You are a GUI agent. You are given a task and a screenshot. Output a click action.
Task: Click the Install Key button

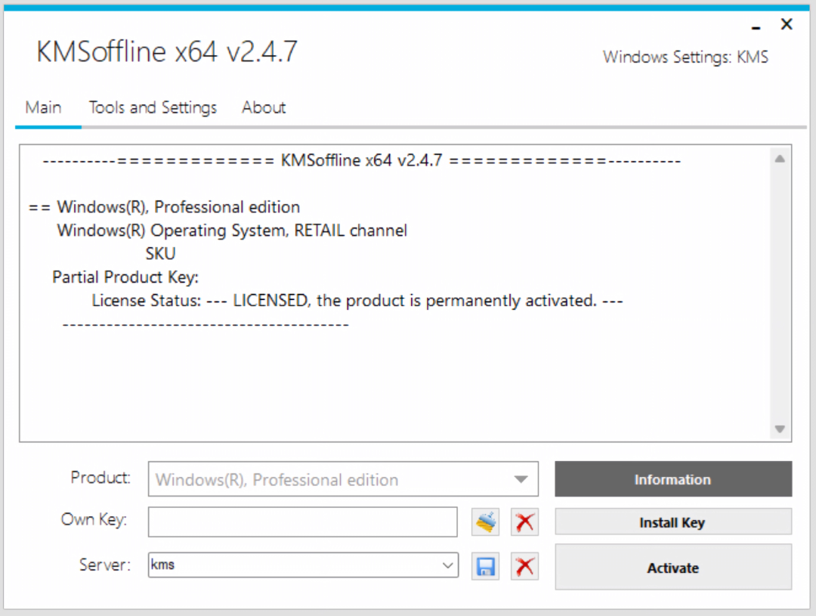pyautogui.click(x=673, y=522)
